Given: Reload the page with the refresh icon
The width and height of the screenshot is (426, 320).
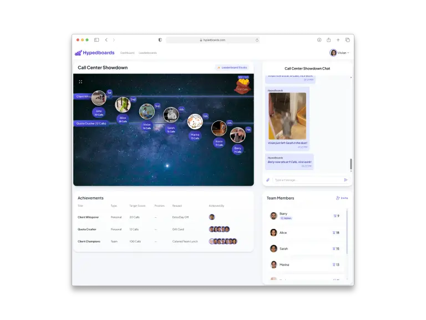Looking at the screenshot, I should coord(257,40).
